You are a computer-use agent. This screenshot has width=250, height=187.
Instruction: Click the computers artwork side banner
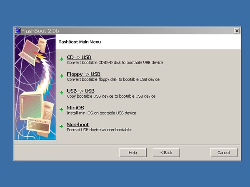(35, 87)
